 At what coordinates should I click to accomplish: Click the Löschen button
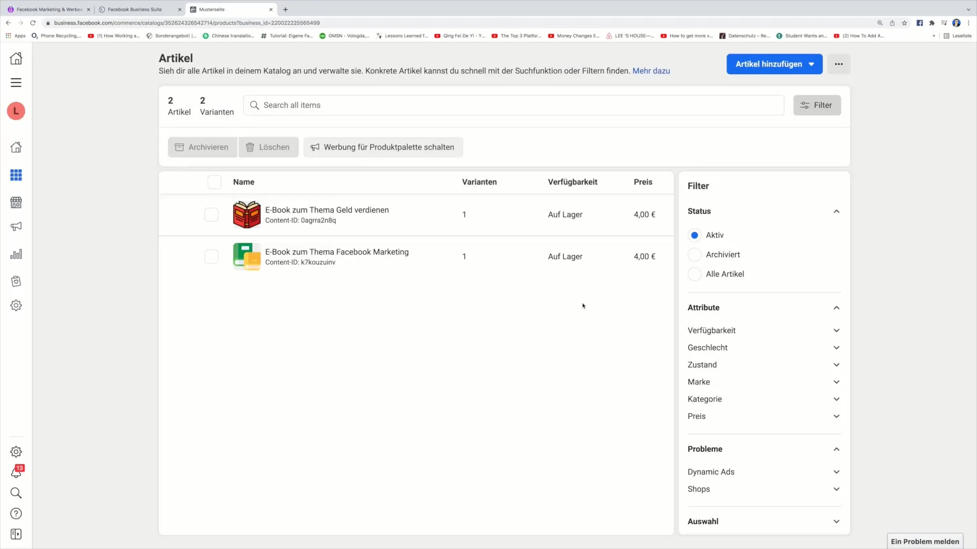pyautogui.click(x=268, y=147)
